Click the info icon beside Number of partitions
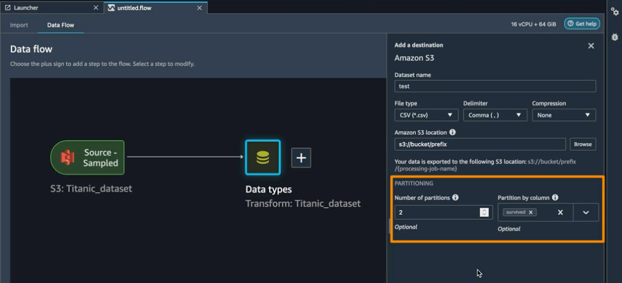The image size is (622, 283). point(456,197)
